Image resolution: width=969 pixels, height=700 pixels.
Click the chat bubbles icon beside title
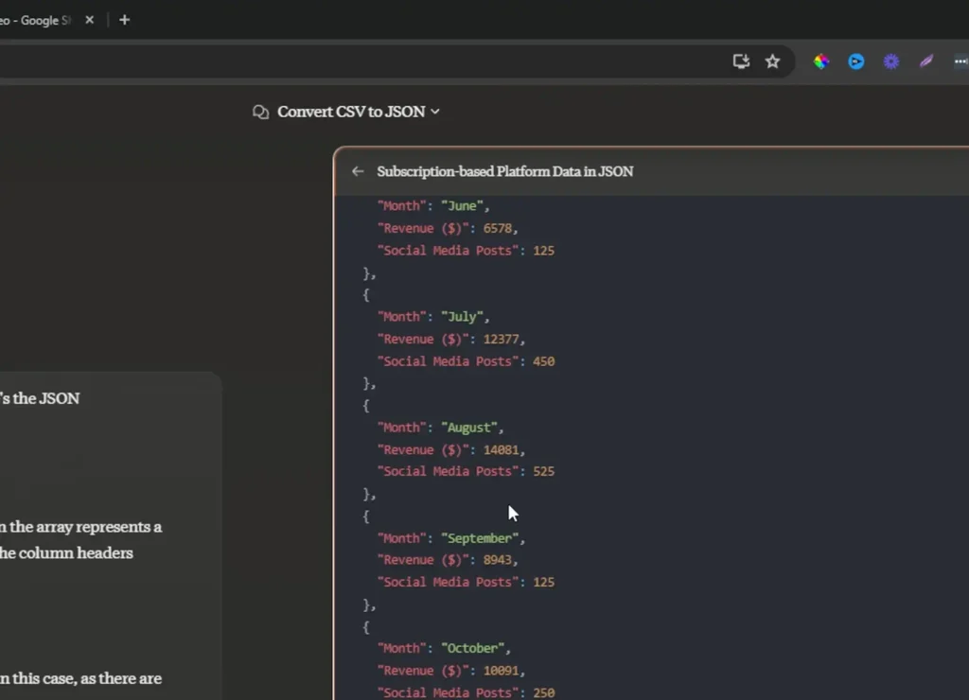[260, 112]
